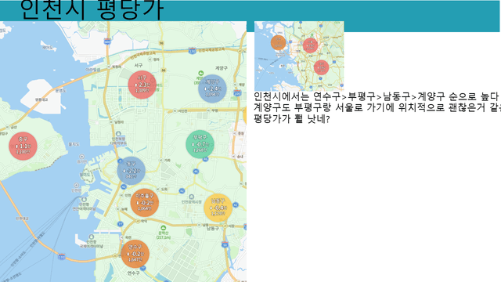Select the green 부평구 price bubble
Viewport: 501px width, 282px height.
click(200, 144)
